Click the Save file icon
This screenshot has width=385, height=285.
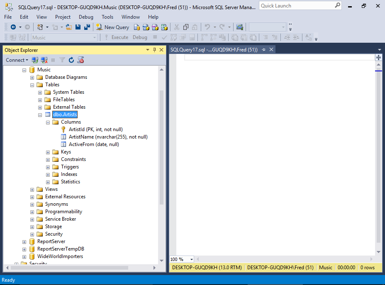click(x=78, y=27)
